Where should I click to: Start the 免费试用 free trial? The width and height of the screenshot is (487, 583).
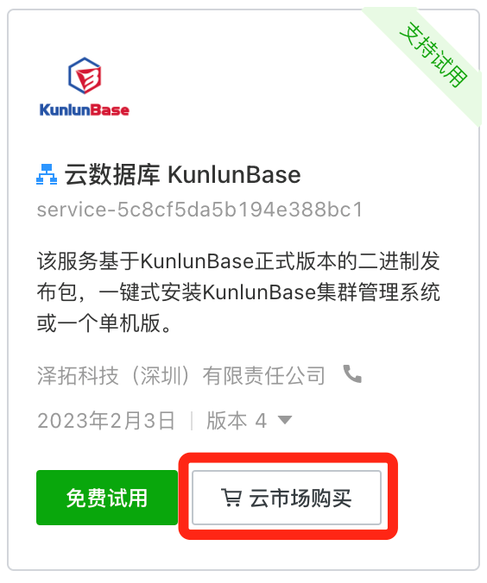pyautogui.click(x=107, y=498)
